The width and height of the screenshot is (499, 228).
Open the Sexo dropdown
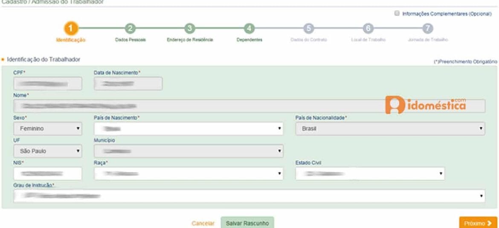(47, 128)
